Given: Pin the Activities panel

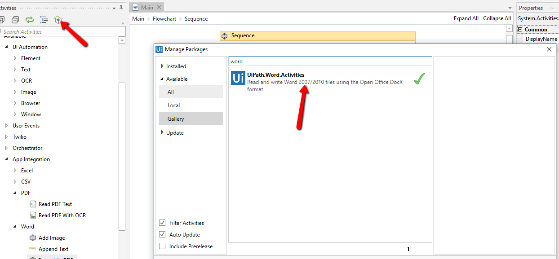Looking at the screenshot, I should pyautogui.click(x=121, y=8).
